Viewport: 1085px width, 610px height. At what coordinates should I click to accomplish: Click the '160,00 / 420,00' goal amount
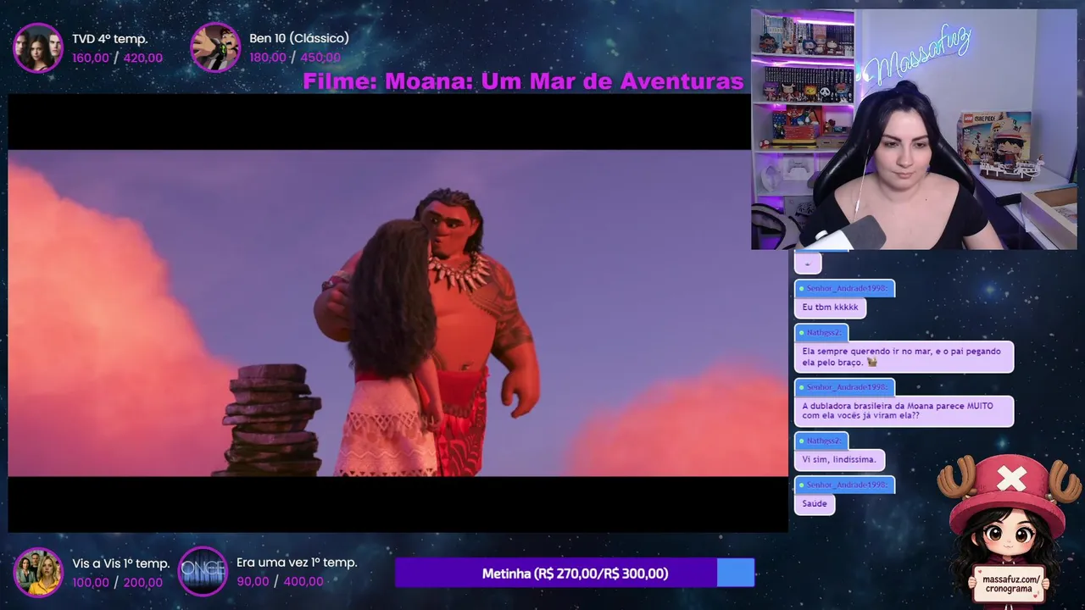click(117, 58)
